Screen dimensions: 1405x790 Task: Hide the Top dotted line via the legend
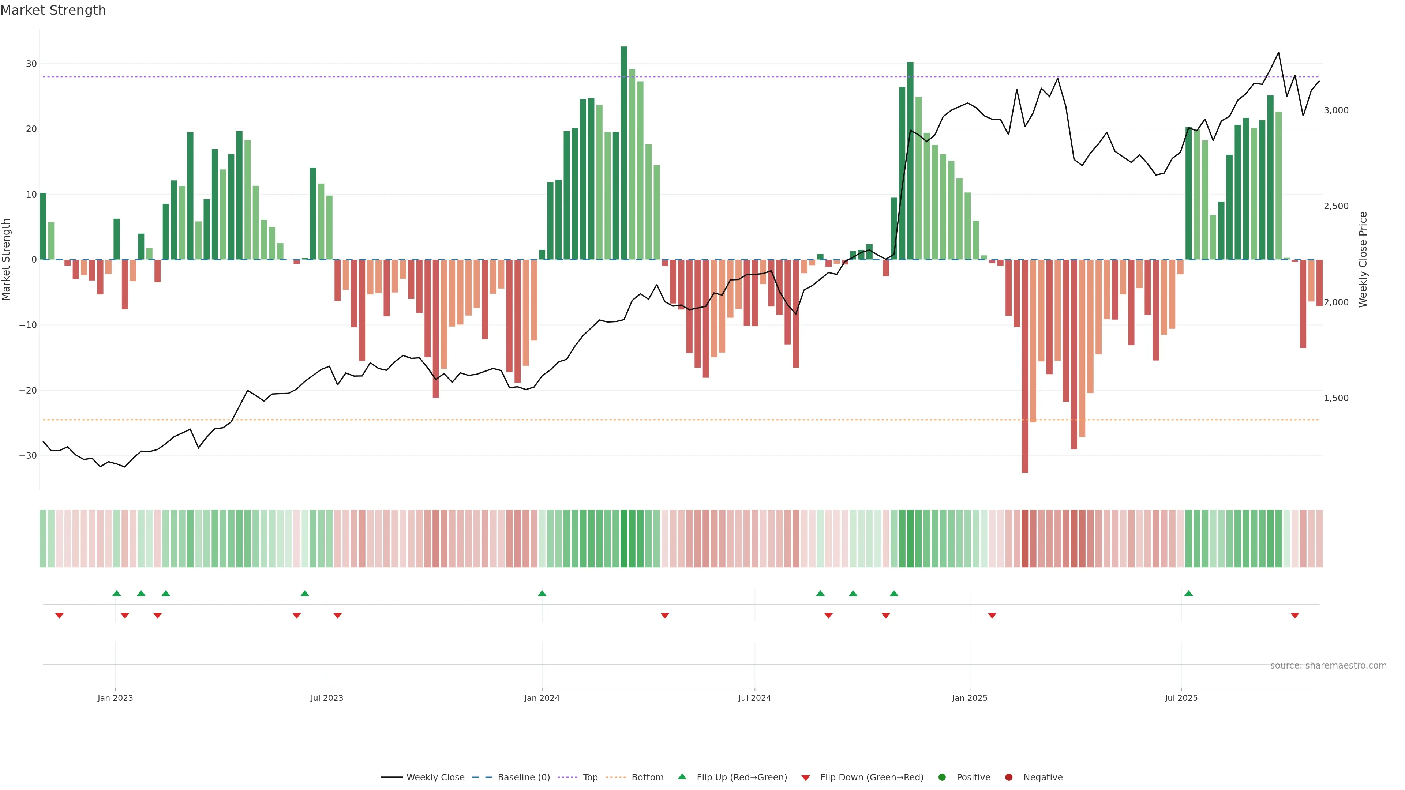[589, 778]
